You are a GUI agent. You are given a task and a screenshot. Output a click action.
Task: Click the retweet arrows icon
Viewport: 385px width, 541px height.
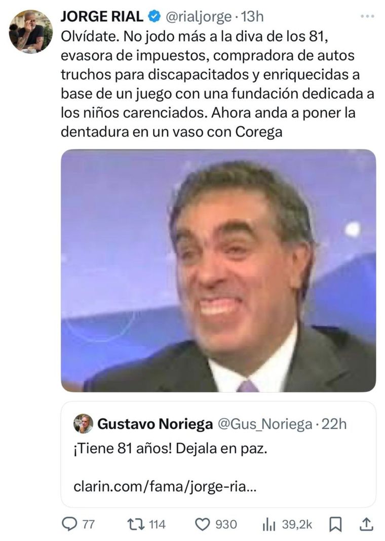tap(135, 524)
